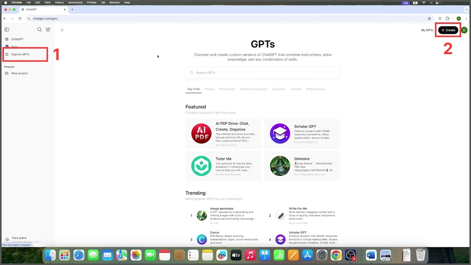Switch to the Writing tab
Screen dimensions: 471x265
point(210,89)
